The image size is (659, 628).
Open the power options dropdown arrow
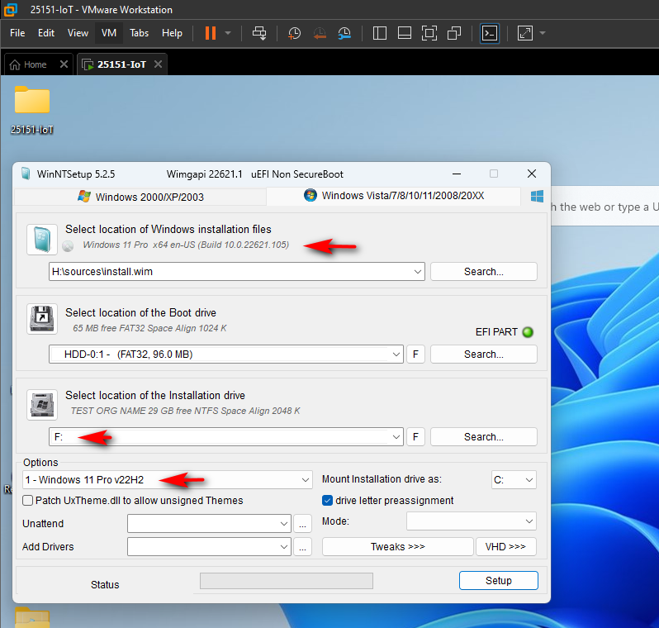(x=228, y=33)
